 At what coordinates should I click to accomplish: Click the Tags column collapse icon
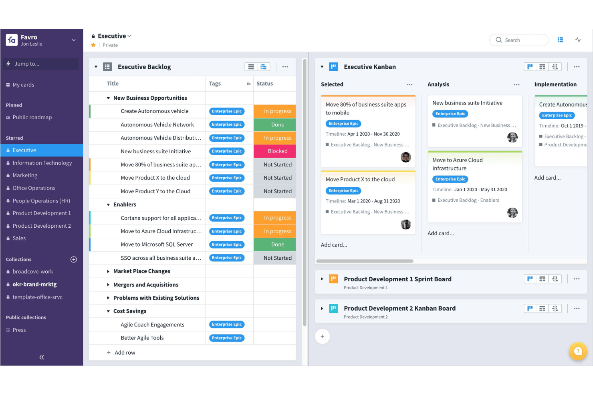click(248, 84)
